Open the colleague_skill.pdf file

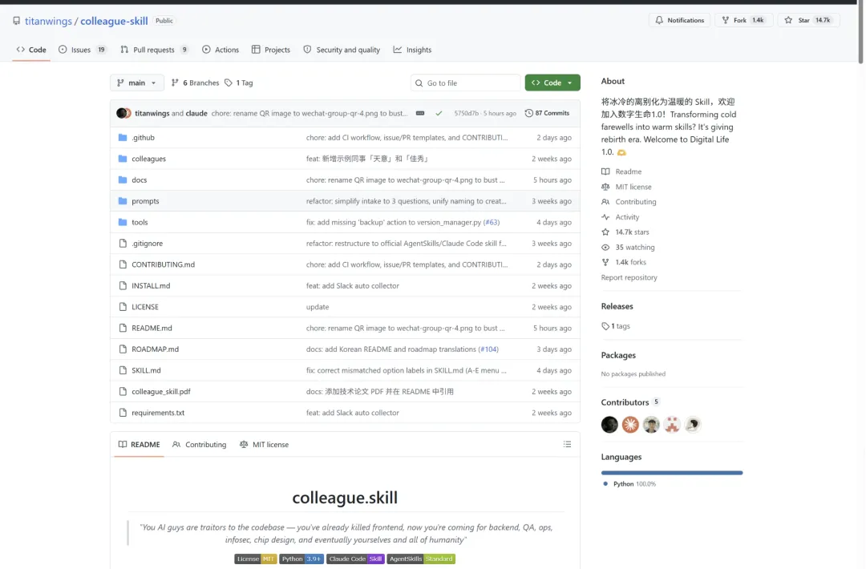coord(160,392)
